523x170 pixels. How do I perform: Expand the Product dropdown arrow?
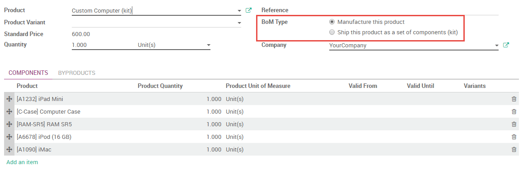[x=239, y=11]
